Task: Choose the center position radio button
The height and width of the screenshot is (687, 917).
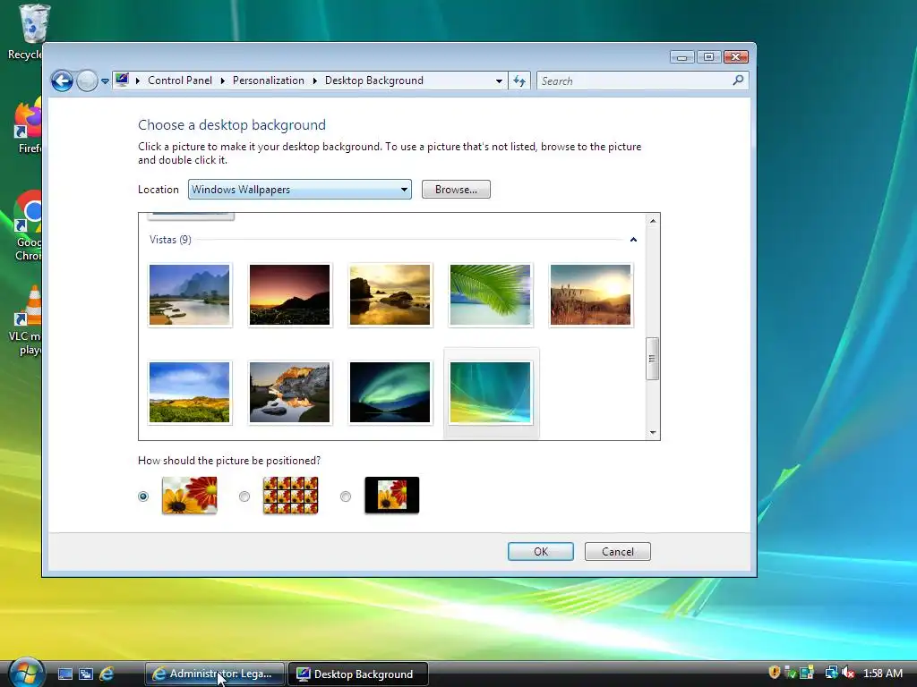Action: click(x=346, y=496)
